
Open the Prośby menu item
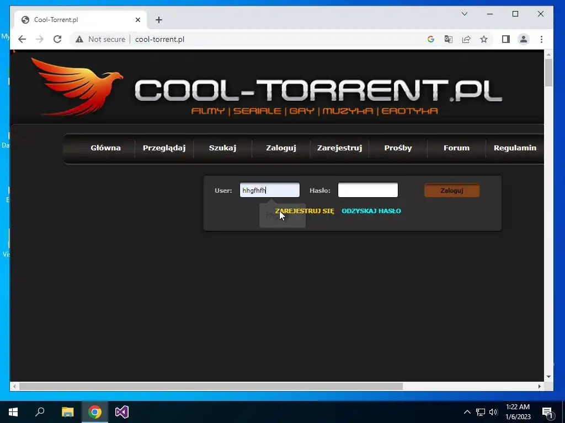pos(398,148)
